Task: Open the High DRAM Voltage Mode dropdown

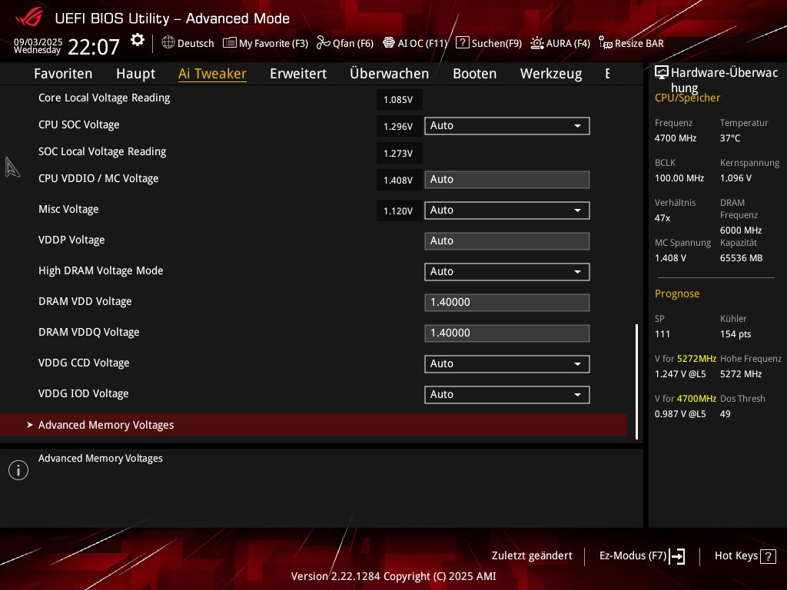Action: click(x=507, y=272)
